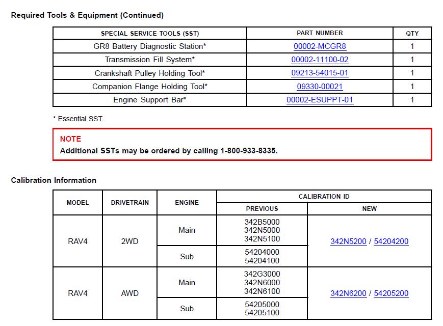Screen dimensions: 443x326
Task: Click the Calibration Information heading
Action: (54, 180)
